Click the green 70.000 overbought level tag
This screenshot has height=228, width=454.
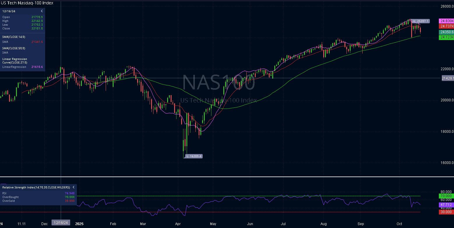click(446, 196)
